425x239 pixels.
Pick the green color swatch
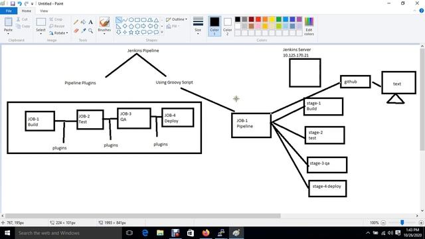click(x=279, y=19)
